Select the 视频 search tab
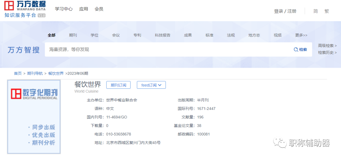This screenshot has width=341, height=158. (278, 35)
